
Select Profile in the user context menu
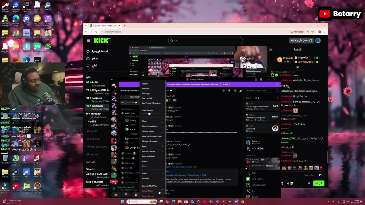coord(145,84)
